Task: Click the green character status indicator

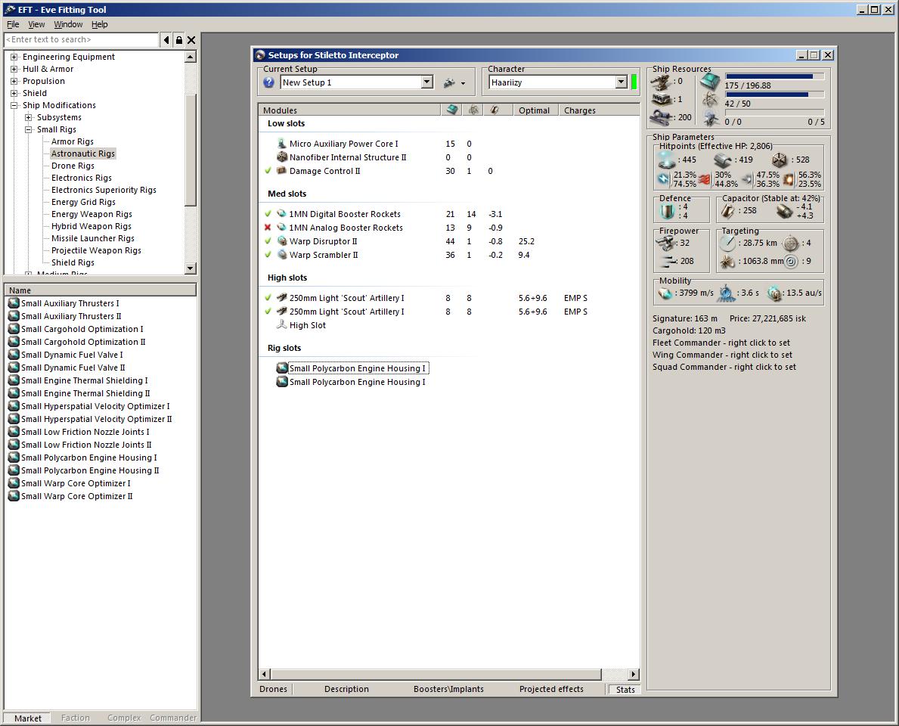Action: pyautogui.click(x=634, y=82)
